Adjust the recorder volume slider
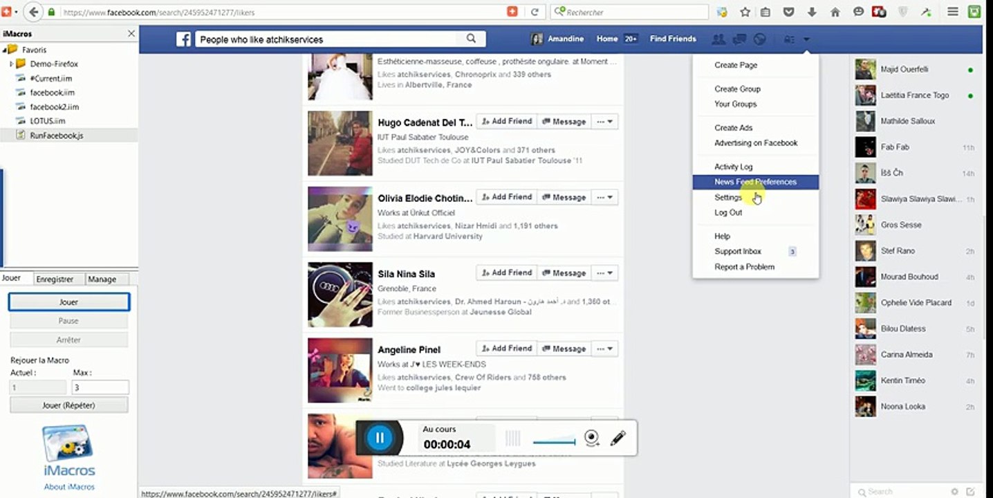993x498 pixels. [554, 441]
